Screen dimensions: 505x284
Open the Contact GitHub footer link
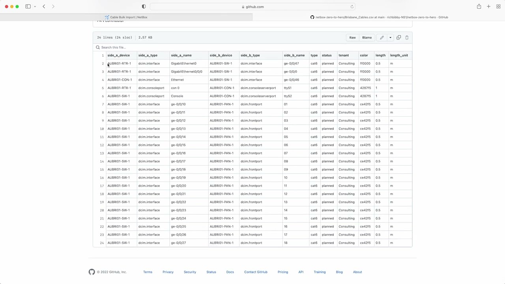(x=256, y=272)
